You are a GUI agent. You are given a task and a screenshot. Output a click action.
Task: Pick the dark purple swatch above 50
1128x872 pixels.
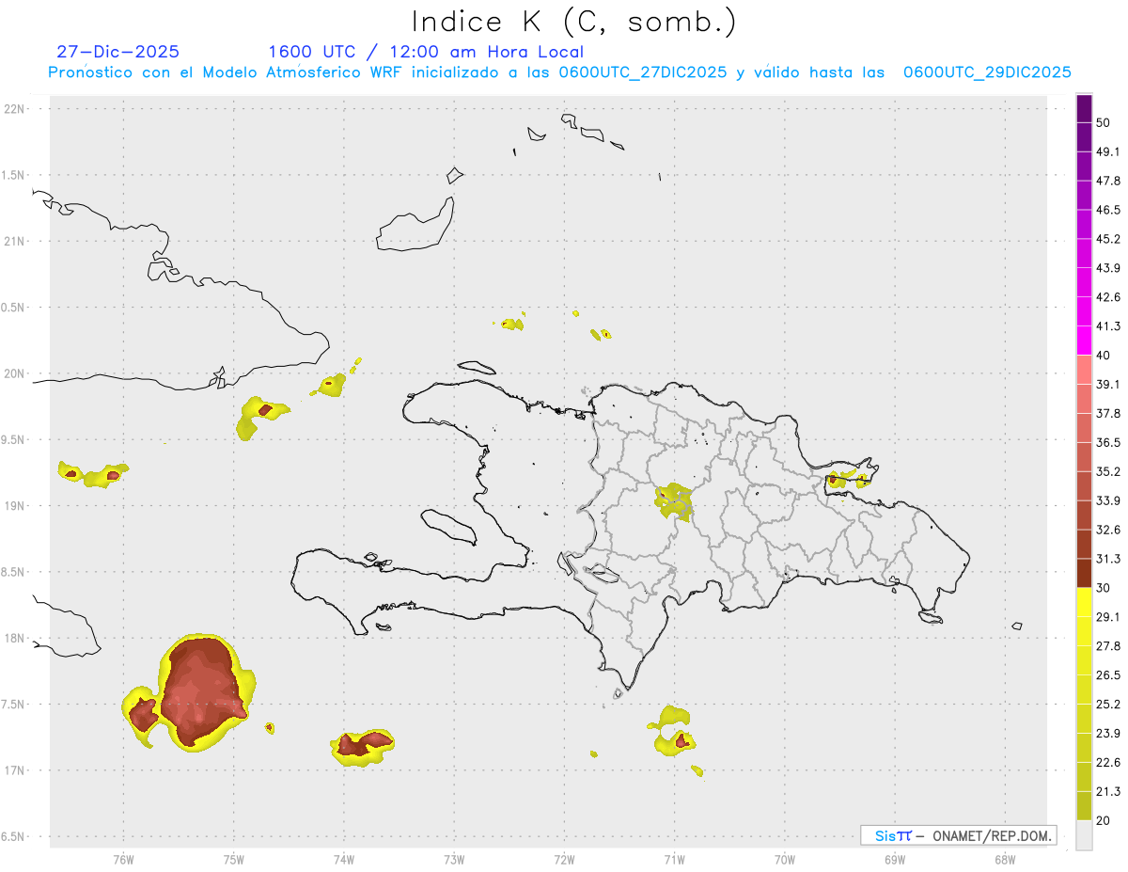1084,109
